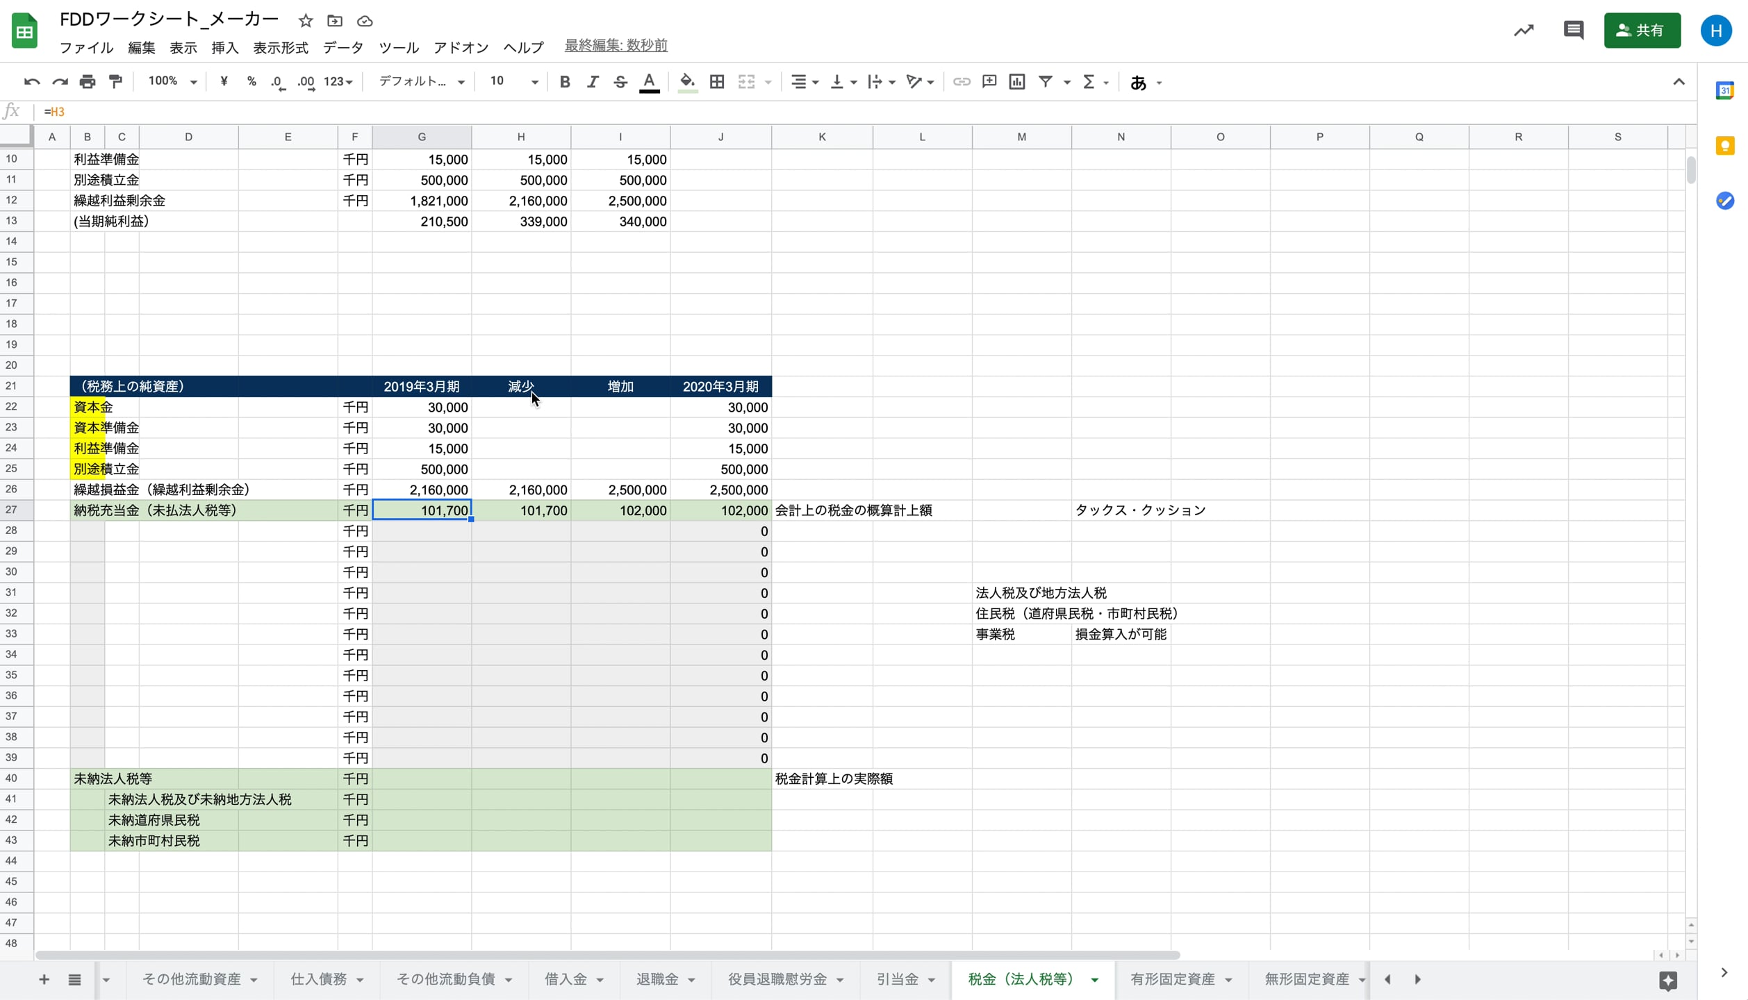Viewport: 1748px width, 1000px height.
Task: Switch to the 借入金 sheet tab
Action: 566,979
